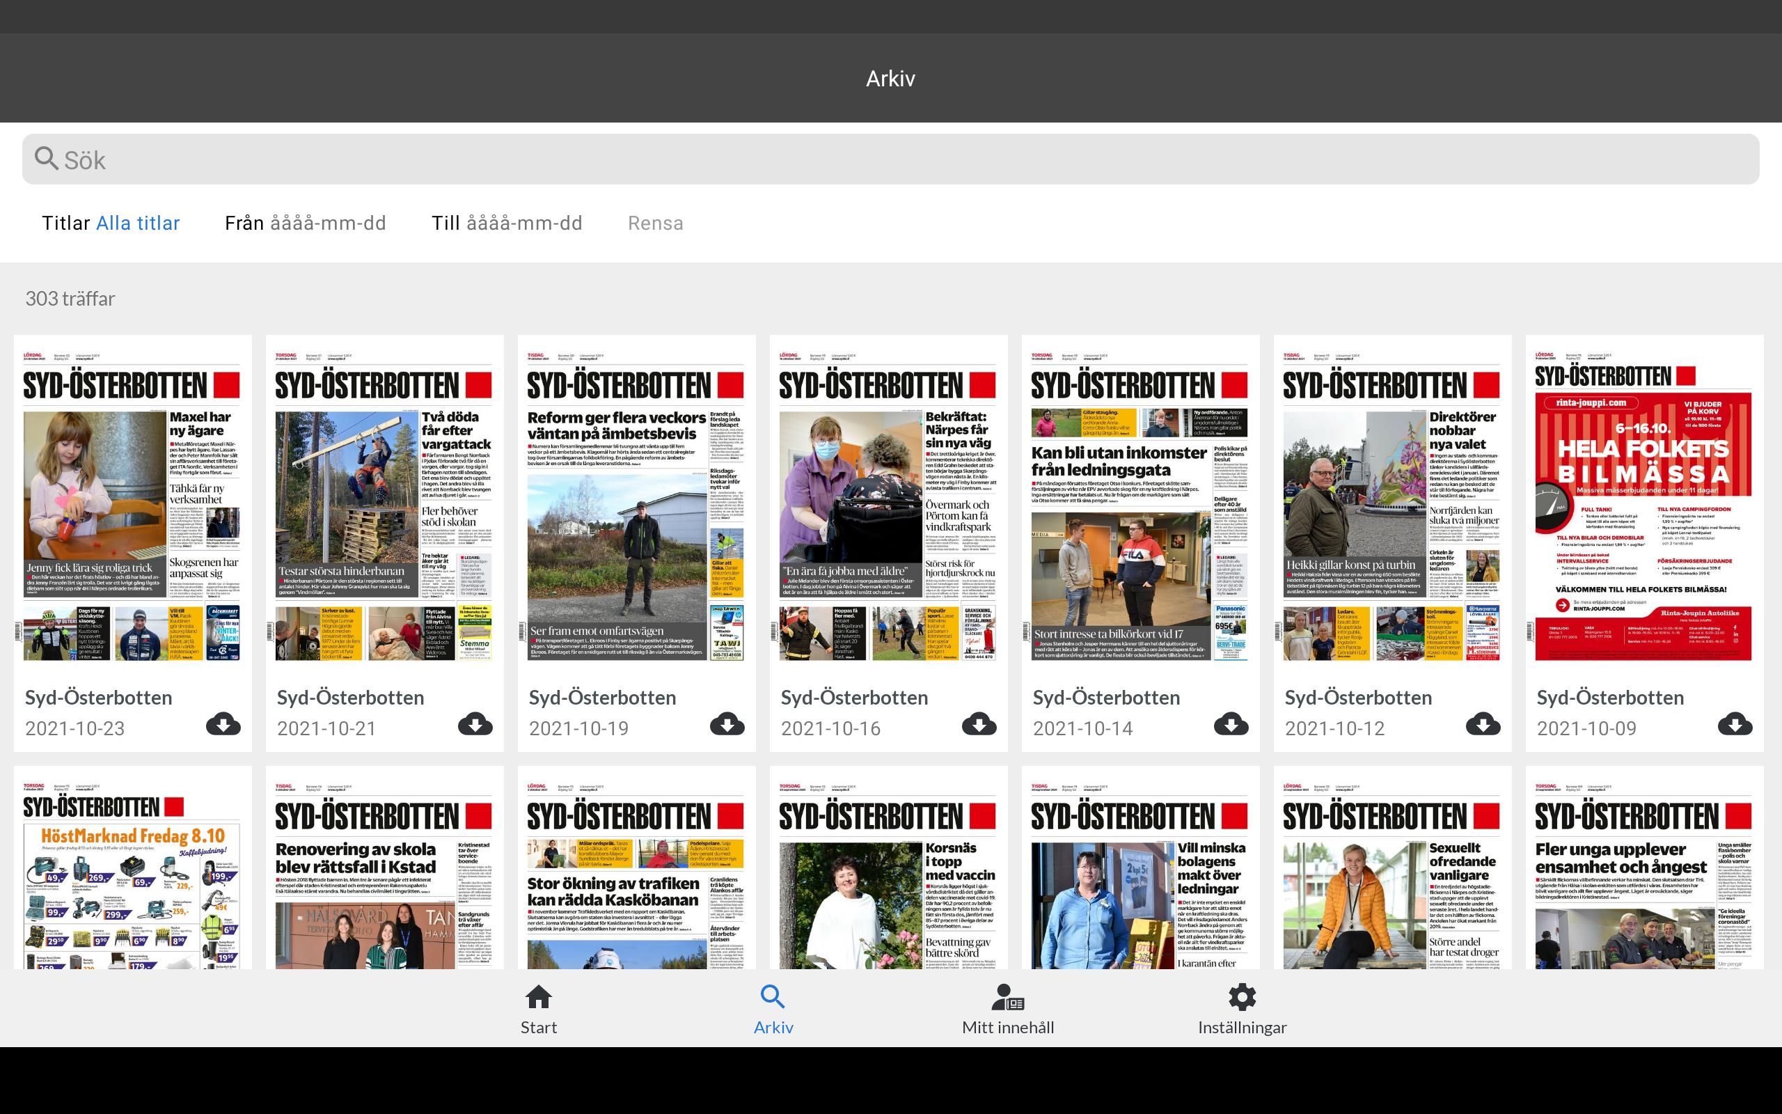This screenshot has height=1114, width=1782.
Task: Switch to the Start tab
Action: [x=538, y=1010]
